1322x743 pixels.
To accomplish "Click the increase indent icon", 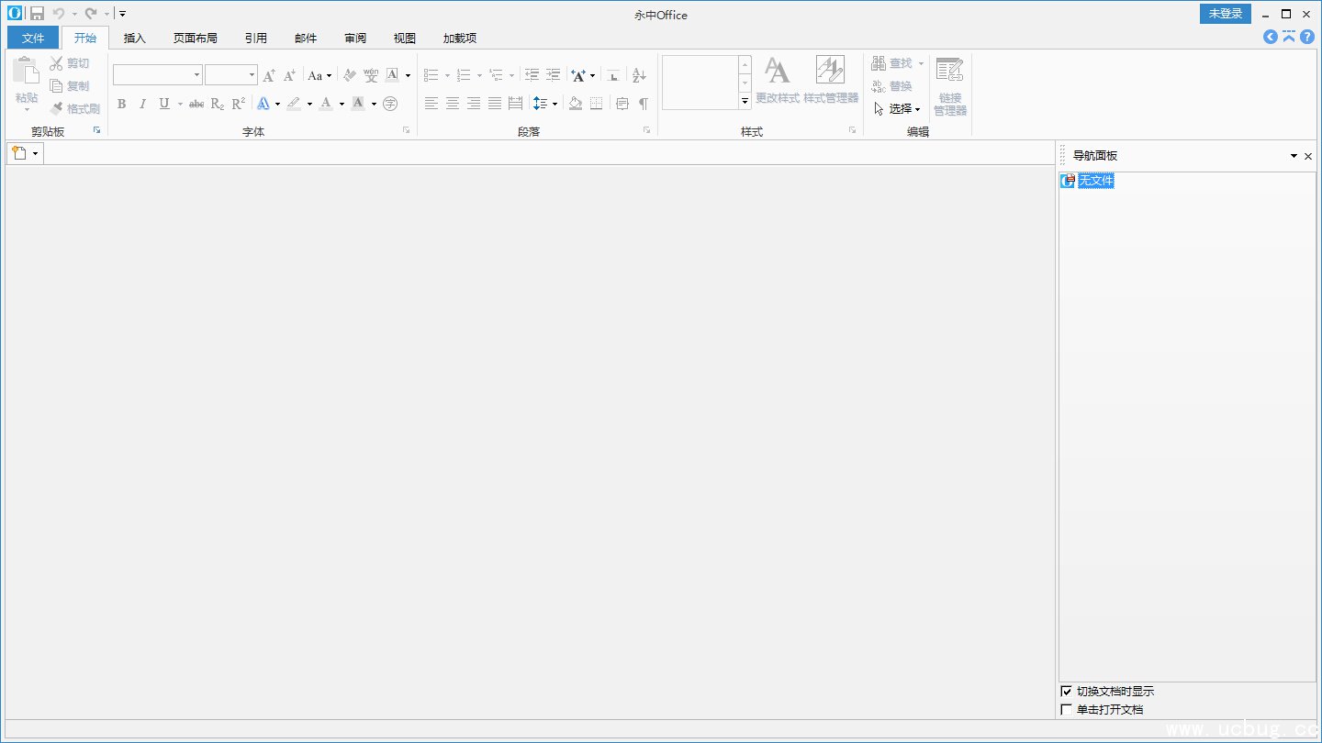I will tap(553, 75).
